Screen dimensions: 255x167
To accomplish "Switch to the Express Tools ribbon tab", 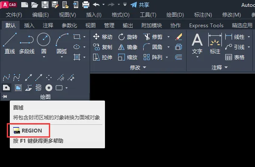I will point(206,26).
